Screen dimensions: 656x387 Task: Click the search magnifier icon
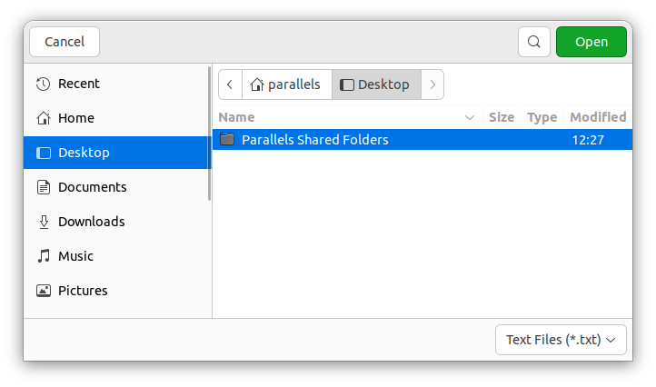(534, 42)
